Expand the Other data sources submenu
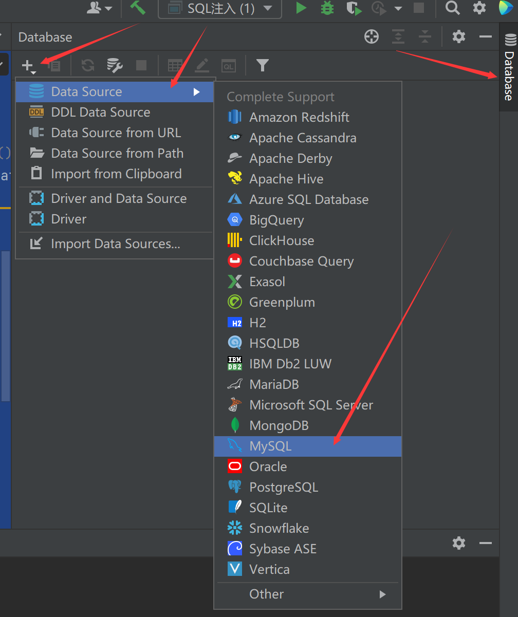The image size is (518, 617). tap(308, 594)
